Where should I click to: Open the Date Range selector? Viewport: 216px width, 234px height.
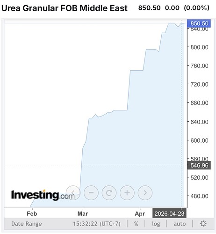(27, 224)
